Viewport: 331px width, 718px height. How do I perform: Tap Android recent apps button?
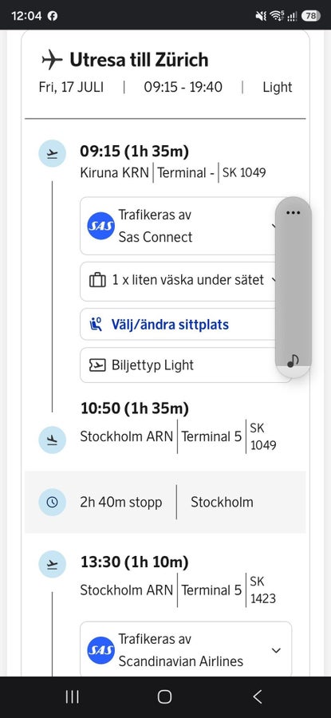73,697
